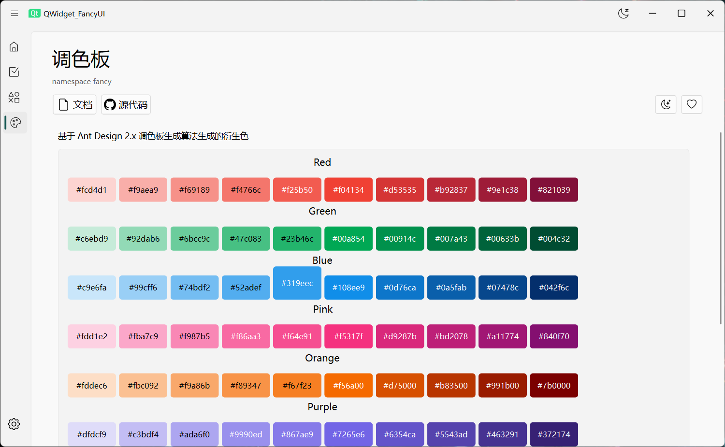Viewport: 725px width, 447px height.
Task: Pick red swatch #f4766c
Action: [x=246, y=190]
